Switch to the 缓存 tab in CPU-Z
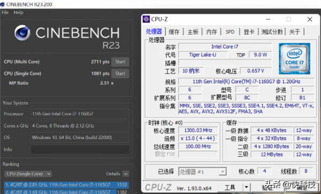The image size is (321, 194). (174, 32)
